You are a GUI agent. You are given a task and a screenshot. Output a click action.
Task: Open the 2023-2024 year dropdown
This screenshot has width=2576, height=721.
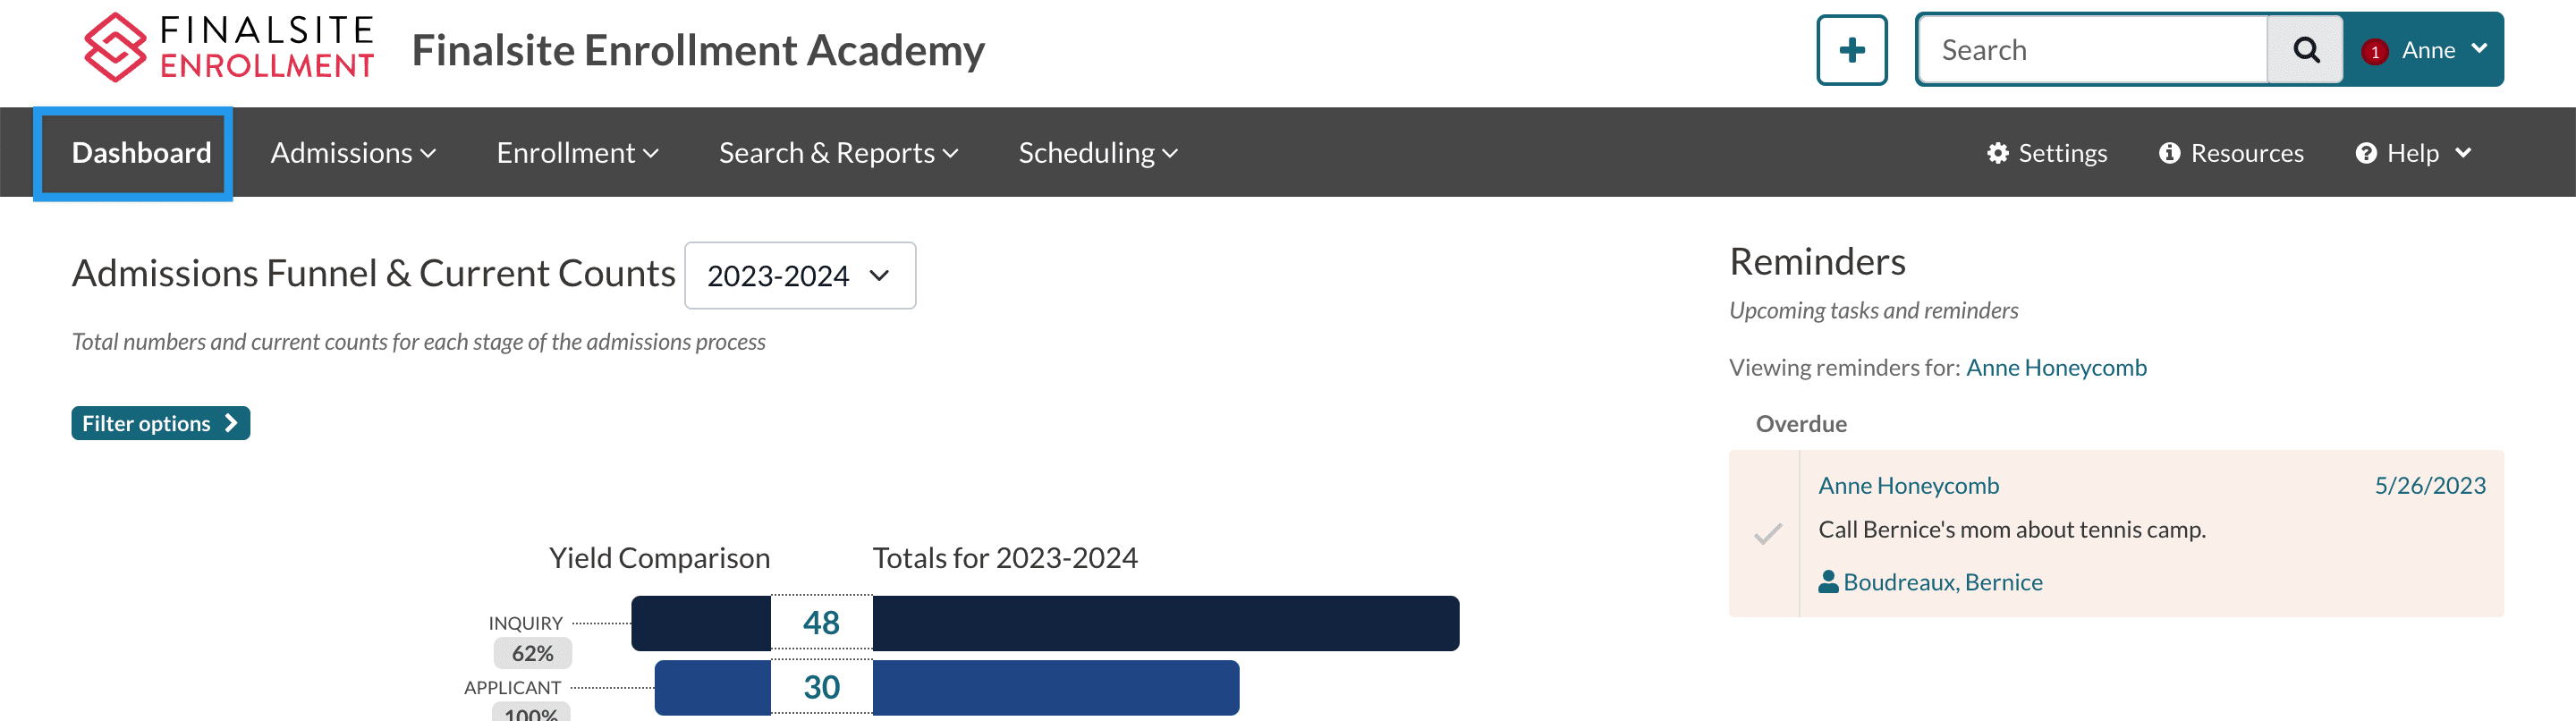click(799, 276)
